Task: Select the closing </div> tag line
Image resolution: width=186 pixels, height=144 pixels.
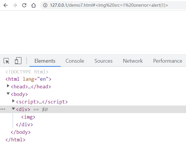Action: coord(25,124)
